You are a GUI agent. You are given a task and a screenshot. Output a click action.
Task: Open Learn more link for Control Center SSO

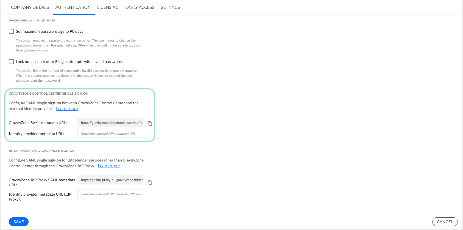(x=67, y=109)
